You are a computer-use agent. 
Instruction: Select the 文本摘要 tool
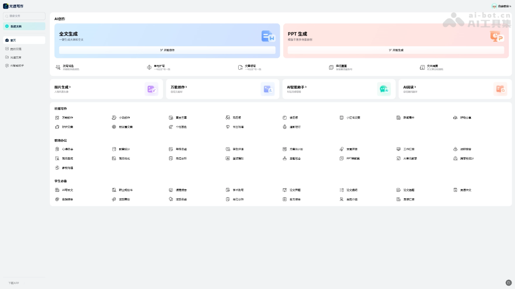point(432,67)
